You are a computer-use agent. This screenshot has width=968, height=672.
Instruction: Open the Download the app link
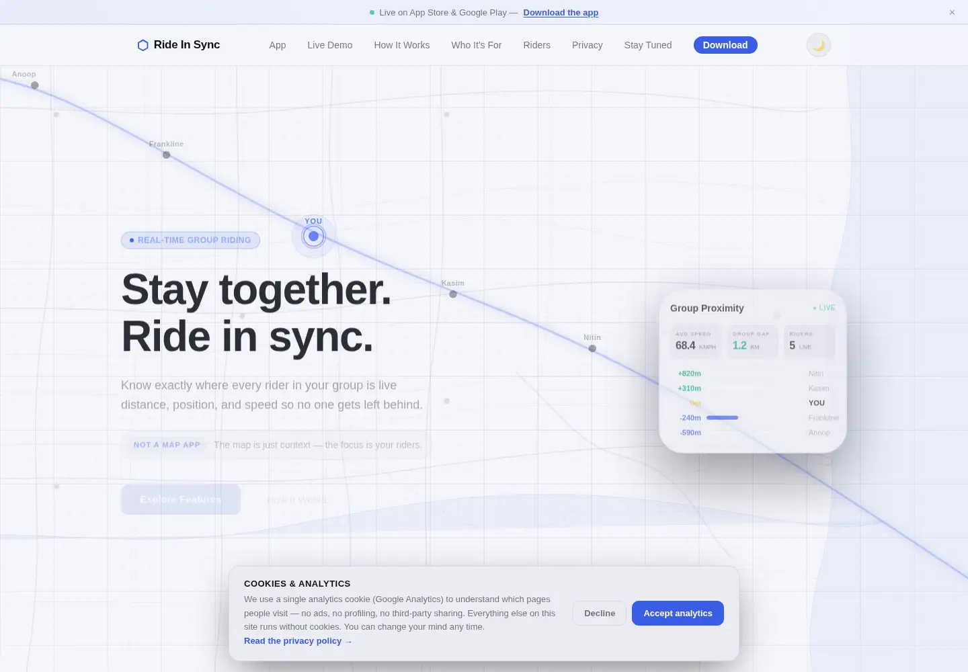click(561, 12)
